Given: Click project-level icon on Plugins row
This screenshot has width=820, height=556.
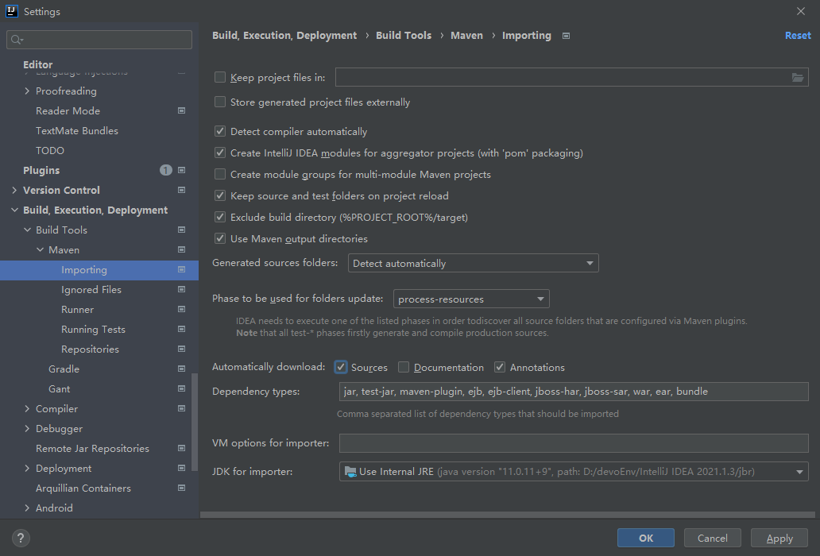Looking at the screenshot, I should pyautogui.click(x=181, y=170).
